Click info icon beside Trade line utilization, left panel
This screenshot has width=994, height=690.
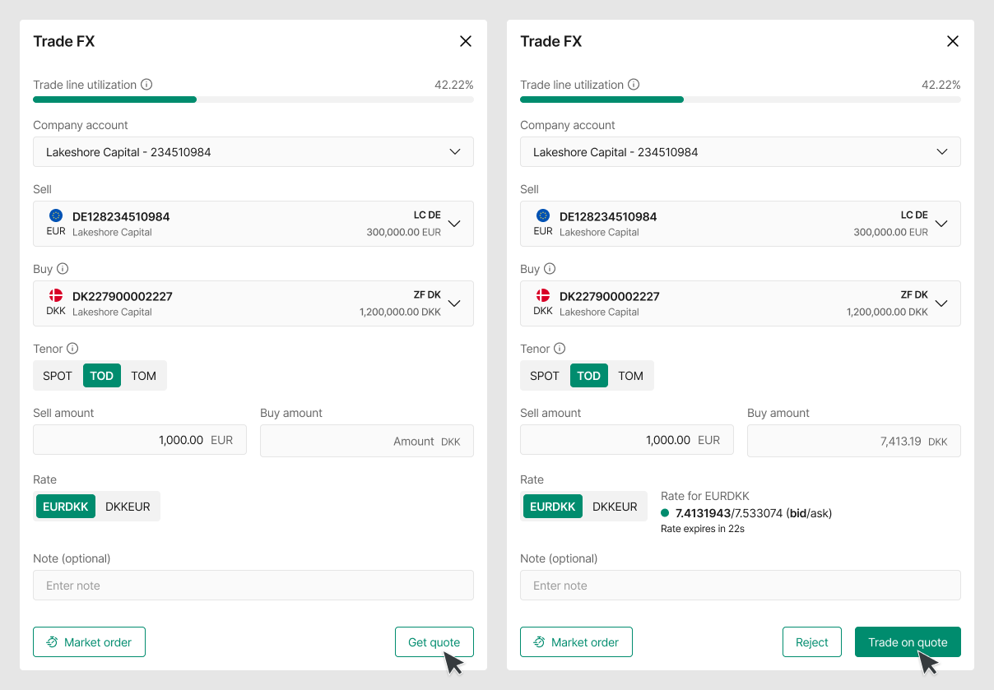coord(146,85)
